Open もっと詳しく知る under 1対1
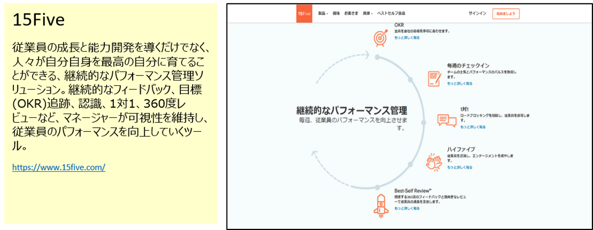This screenshot has height=230, width=593. click(x=473, y=127)
